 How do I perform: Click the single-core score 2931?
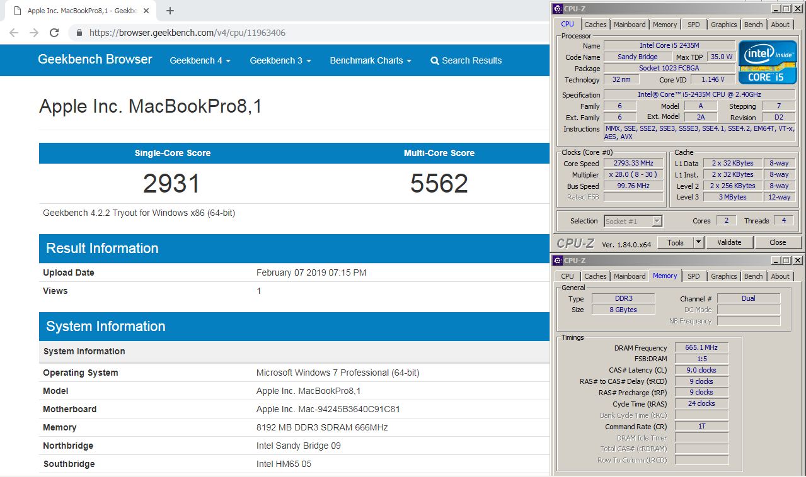171,184
